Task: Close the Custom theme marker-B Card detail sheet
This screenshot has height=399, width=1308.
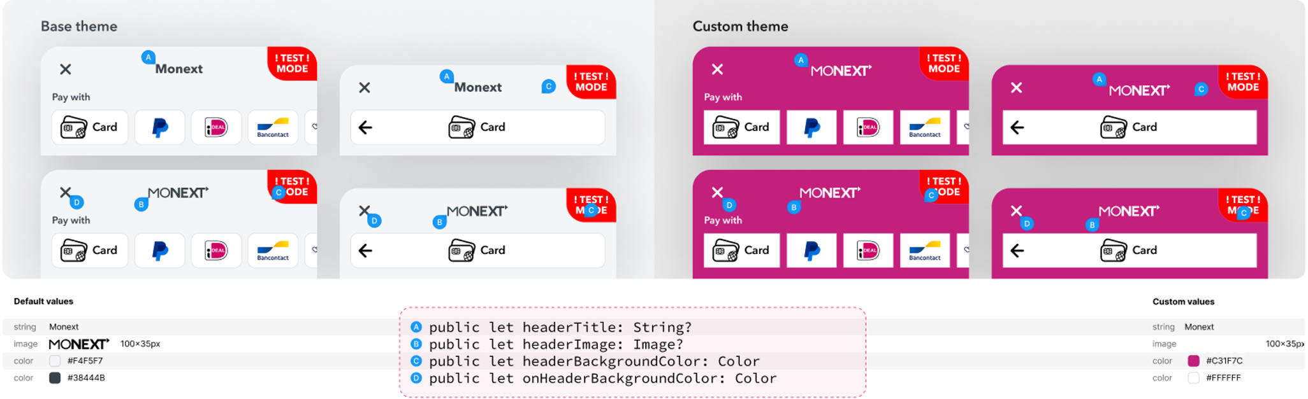Action: 1017,211
